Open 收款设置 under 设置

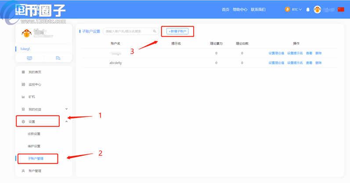click(x=34, y=134)
